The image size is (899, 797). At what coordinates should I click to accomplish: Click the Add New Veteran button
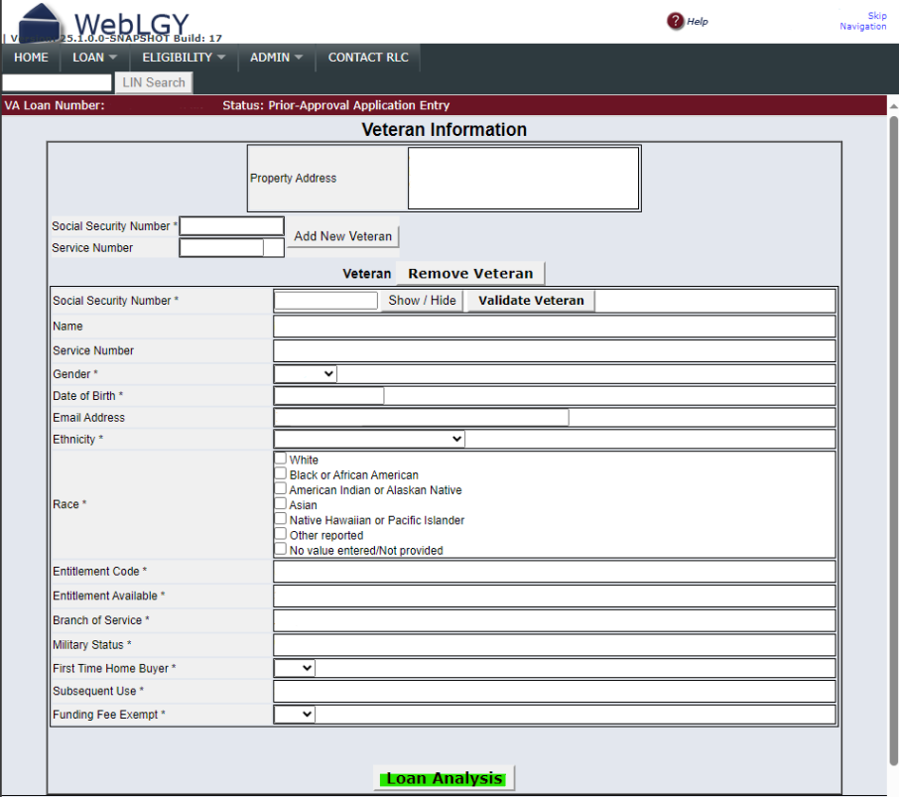tap(343, 236)
